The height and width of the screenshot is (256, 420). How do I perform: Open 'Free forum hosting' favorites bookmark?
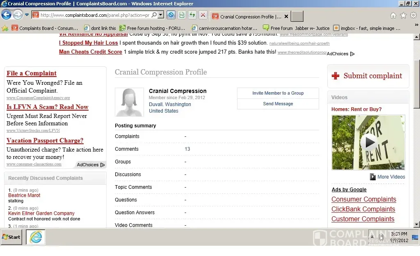coord(152,28)
